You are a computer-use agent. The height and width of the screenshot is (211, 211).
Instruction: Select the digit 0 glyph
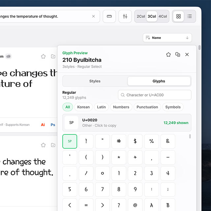pyautogui.click(x=103, y=173)
